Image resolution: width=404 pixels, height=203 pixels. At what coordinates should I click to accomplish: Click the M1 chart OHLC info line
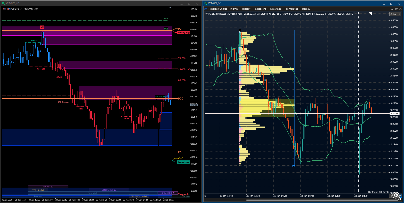279,13
